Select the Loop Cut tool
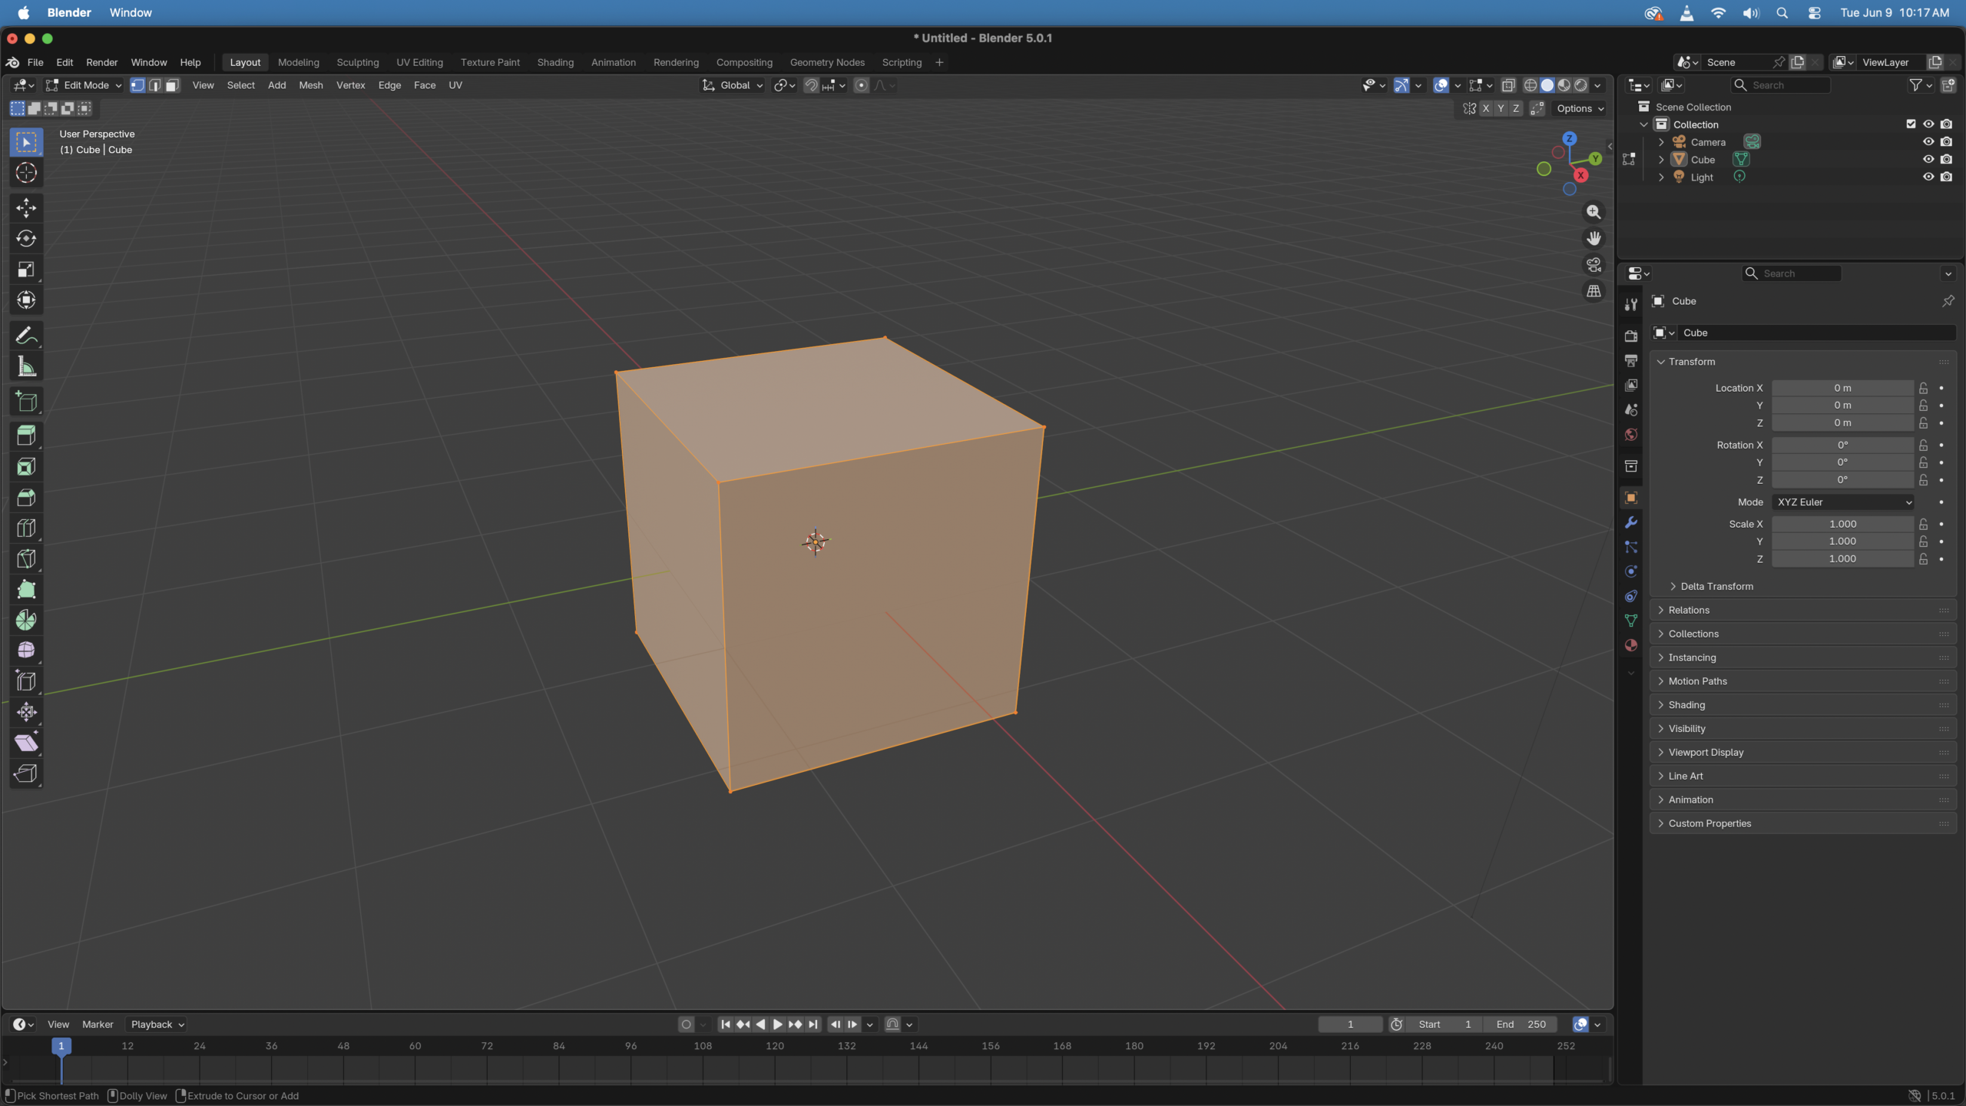 pos(26,528)
